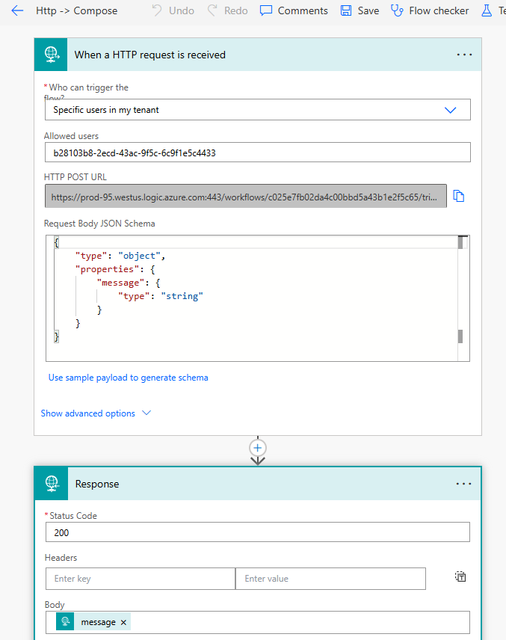Switch Headers to text mode icon
Viewport: 506px width, 640px height.
click(460, 576)
